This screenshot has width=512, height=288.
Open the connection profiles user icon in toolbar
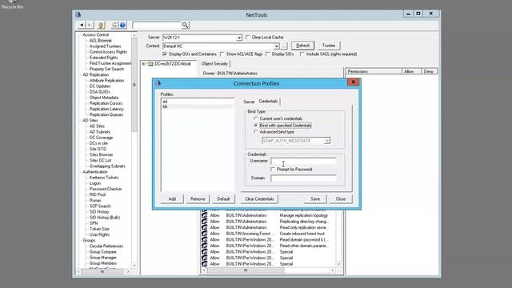coord(102,25)
